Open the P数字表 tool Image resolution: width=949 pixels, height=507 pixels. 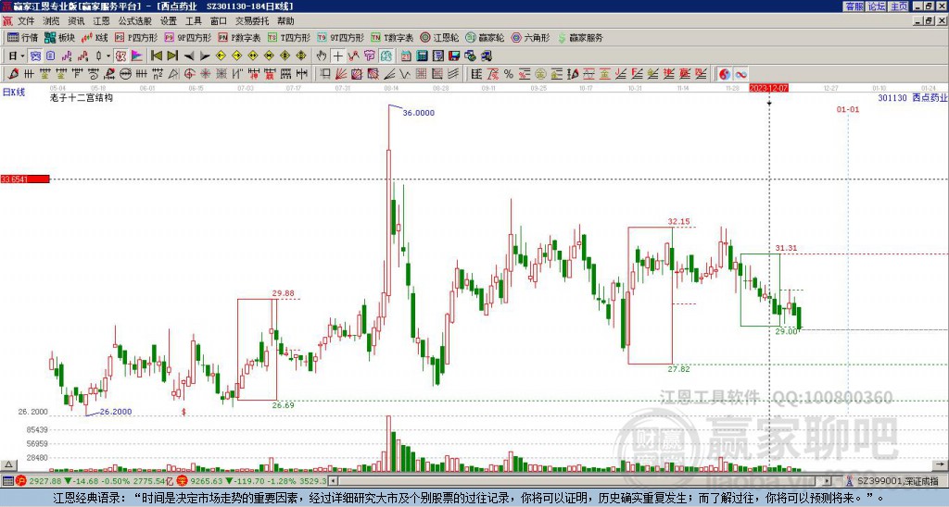pyautogui.click(x=239, y=37)
